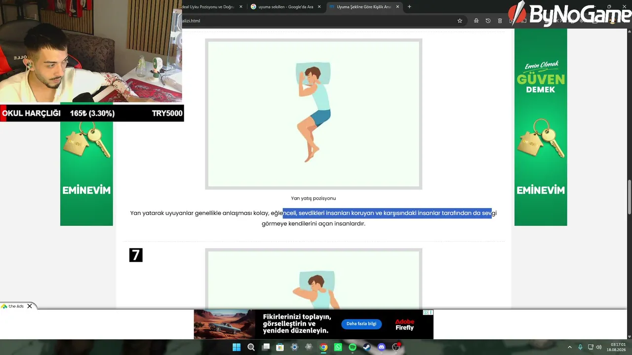The width and height of the screenshot is (632, 355).
Task: Click the highlighted text 'sevdikleri insanları koruyan'
Action: point(336,213)
